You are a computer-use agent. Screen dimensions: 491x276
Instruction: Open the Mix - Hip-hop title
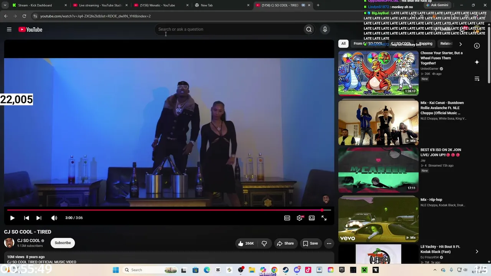pos(431,200)
